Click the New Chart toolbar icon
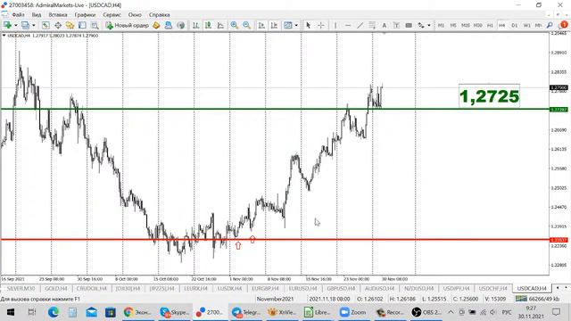This screenshot has width=571, height=321. pos(7,25)
